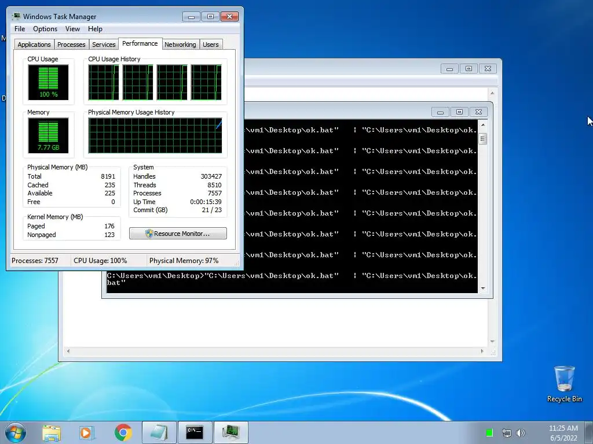Click the Up Time value 0:00:15:39
593x444 pixels.
point(206,202)
